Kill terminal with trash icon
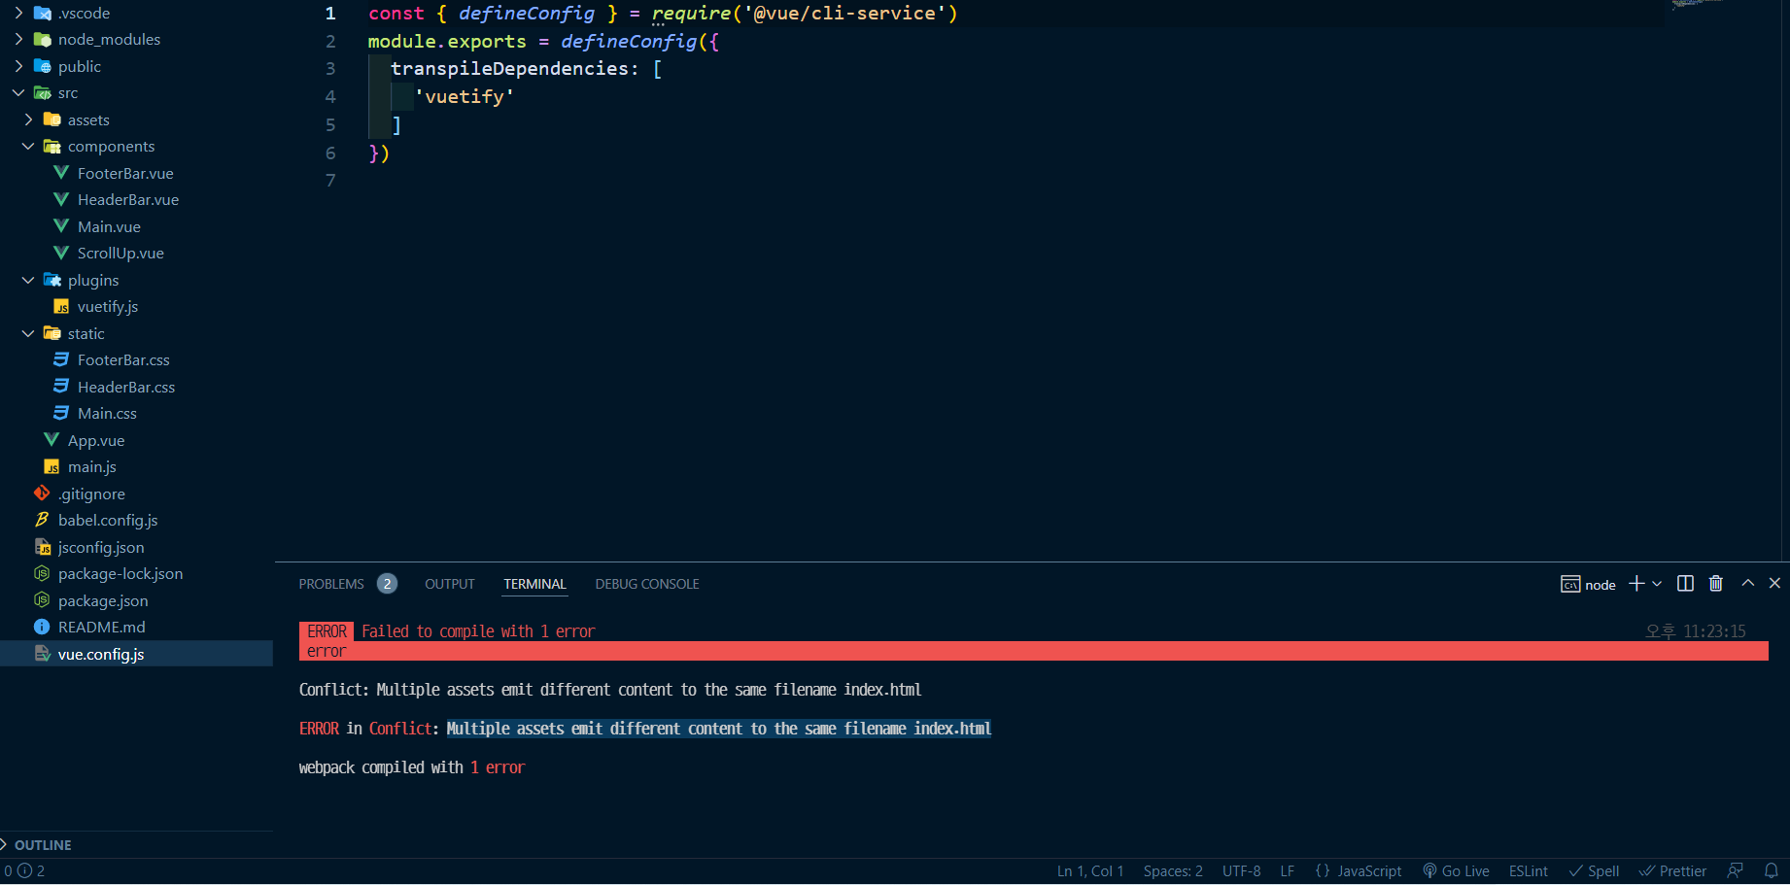1790x885 pixels. (x=1716, y=584)
